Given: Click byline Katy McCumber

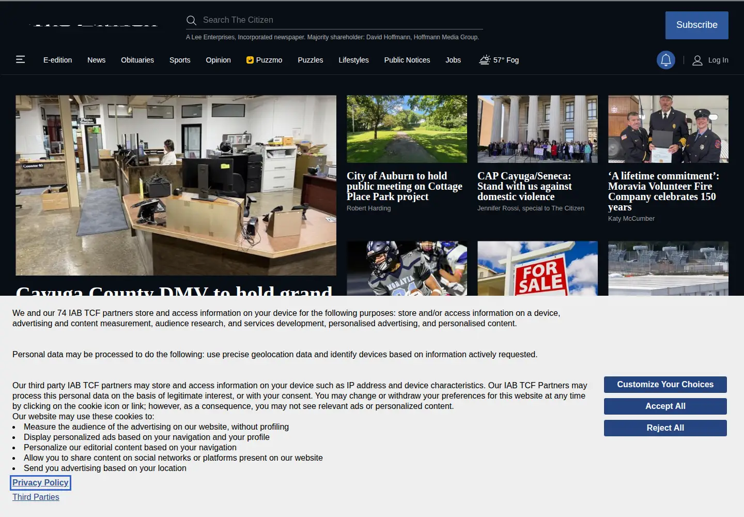Looking at the screenshot, I should (x=631, y=219).
